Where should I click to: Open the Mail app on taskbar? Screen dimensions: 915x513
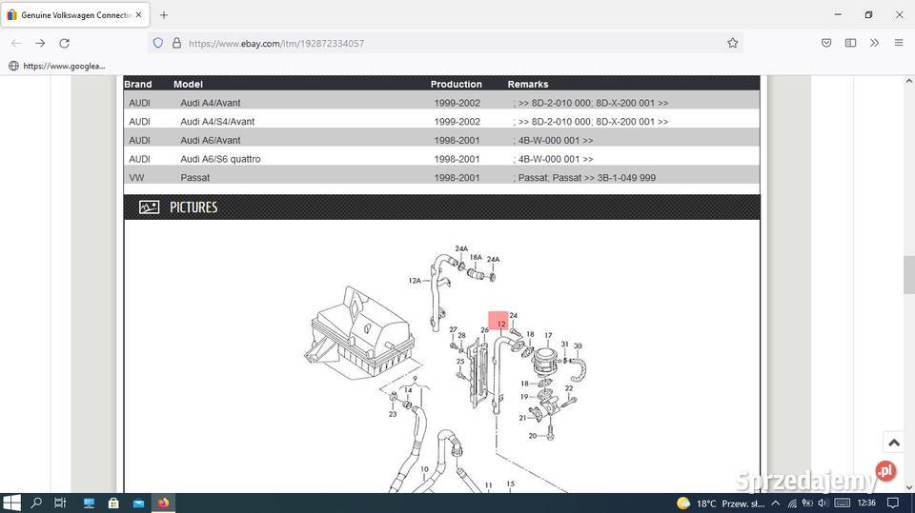click(x=138, y=503)
